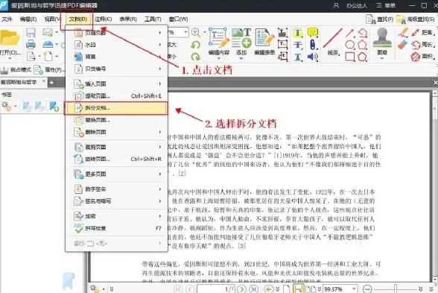Expand the 加密 encryption submenu

click(116, 216)
